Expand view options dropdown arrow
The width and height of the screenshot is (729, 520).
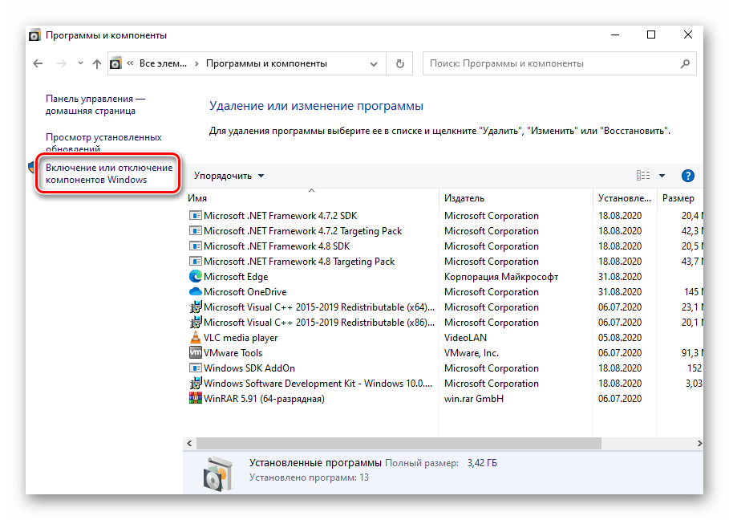[662, 176]
